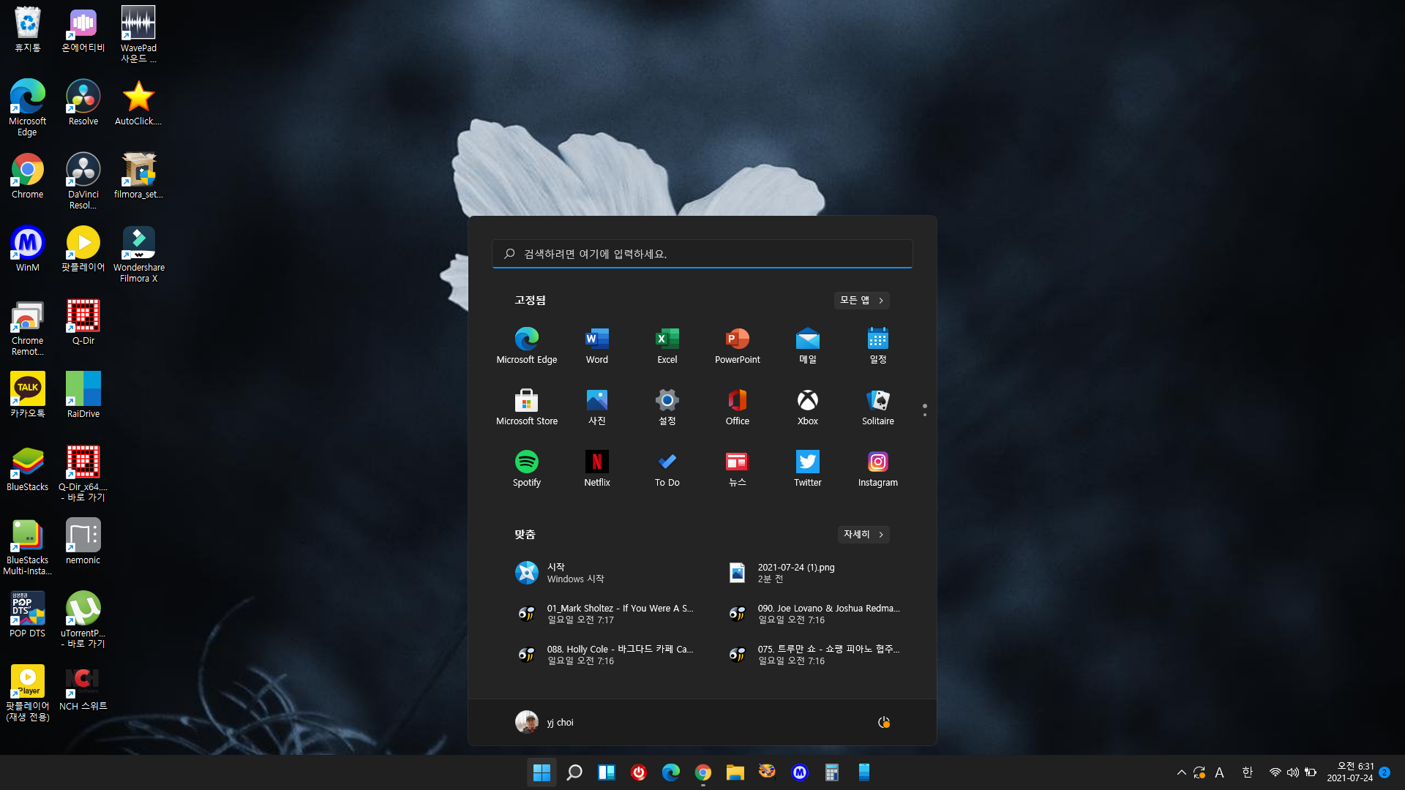Open the volume control in system tray
The height and width of the screenshot is (790, 1405).
click(1293, 772)
